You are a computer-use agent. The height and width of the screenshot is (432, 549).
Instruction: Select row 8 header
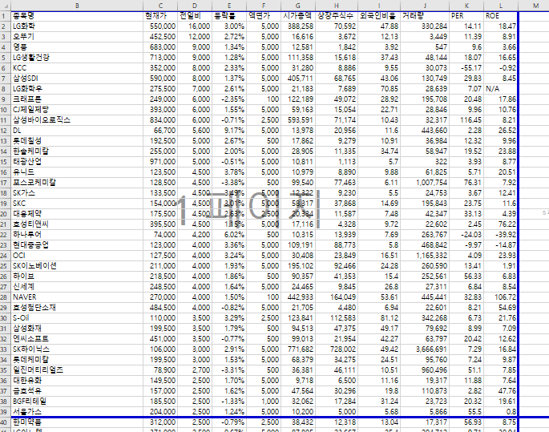tap(6, 89)
